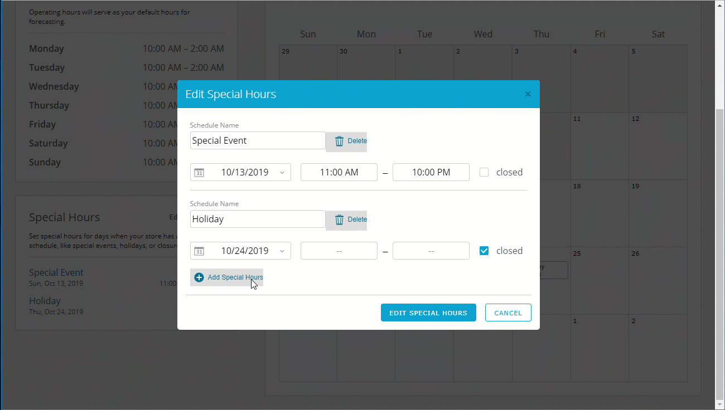
Task: Open the Holiday link in the sidebar
Action: pyautogui.click(x=45, y=300)
